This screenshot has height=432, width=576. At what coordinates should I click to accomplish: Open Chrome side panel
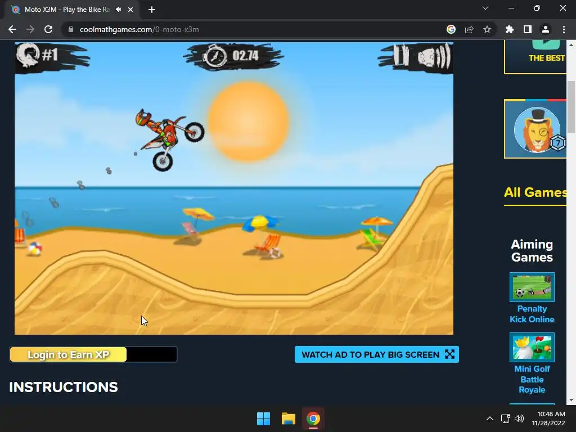point(528,29)
